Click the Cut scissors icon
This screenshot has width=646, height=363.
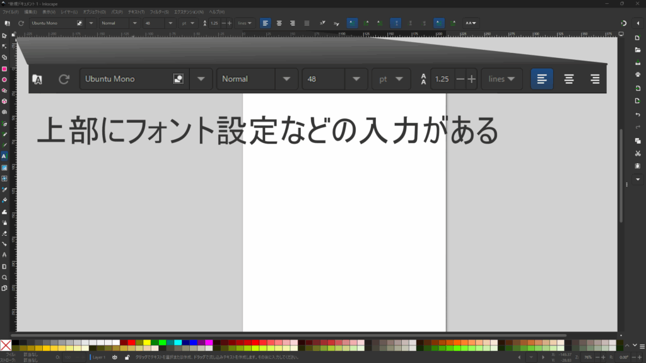tap(638, 153)
